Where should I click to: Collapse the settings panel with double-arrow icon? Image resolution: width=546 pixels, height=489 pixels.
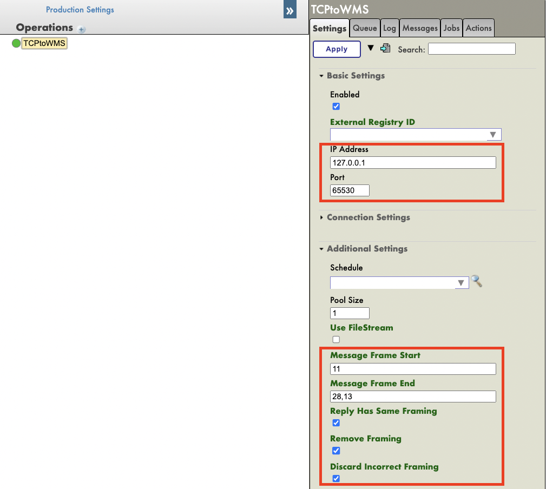pyautogui.click(x=290, y=10)
